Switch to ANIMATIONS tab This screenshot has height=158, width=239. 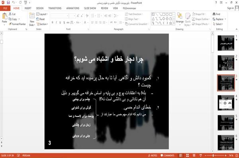73,8
